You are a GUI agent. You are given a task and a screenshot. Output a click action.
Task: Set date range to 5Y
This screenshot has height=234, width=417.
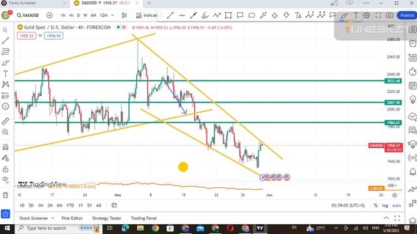point(90,205)
